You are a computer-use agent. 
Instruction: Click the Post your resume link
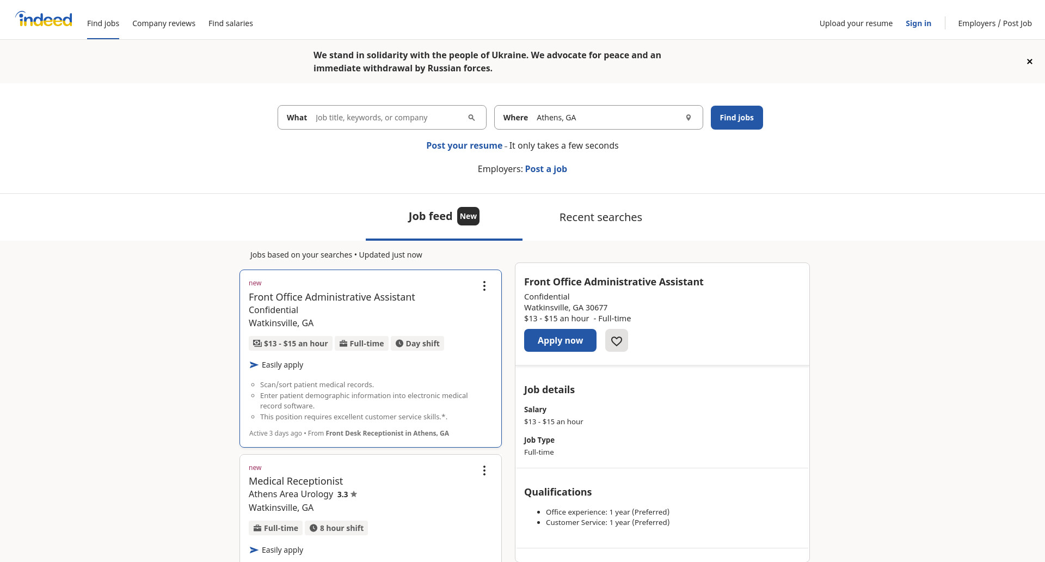(464, 145)
